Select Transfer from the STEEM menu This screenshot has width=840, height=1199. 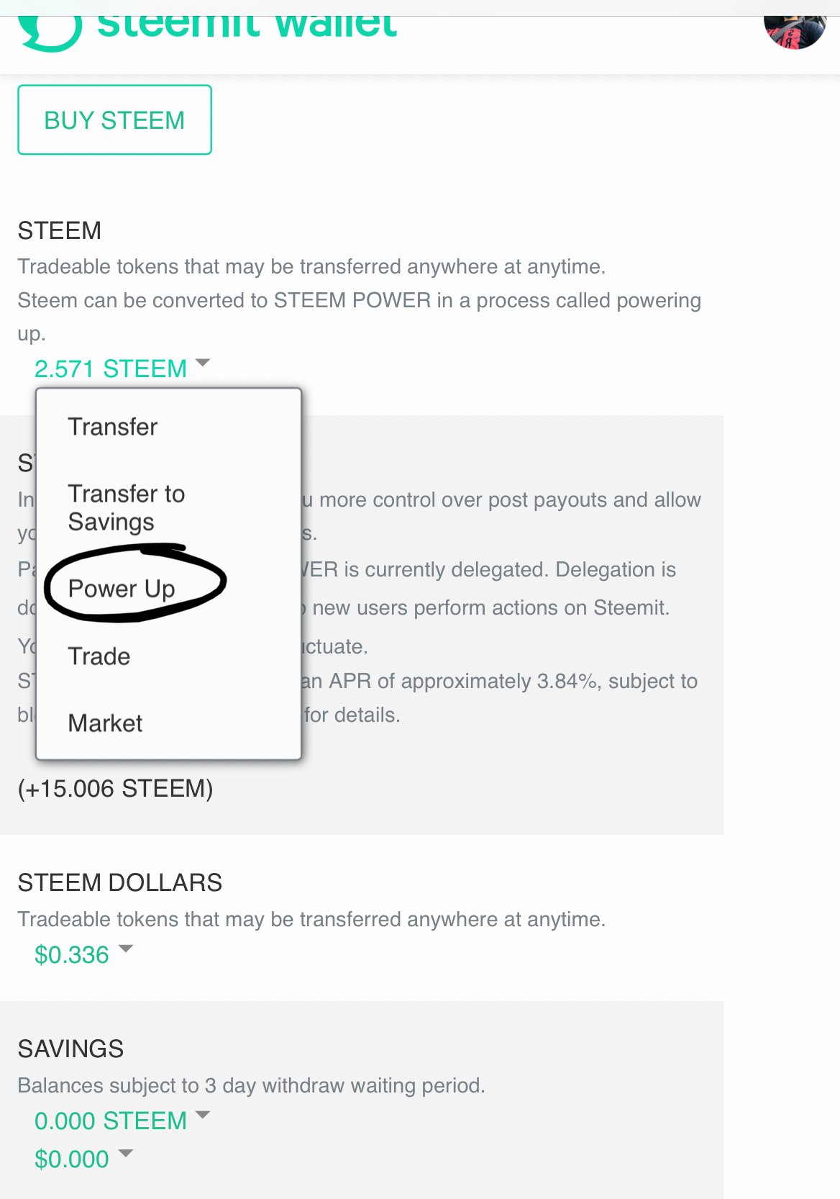[113, 427]
